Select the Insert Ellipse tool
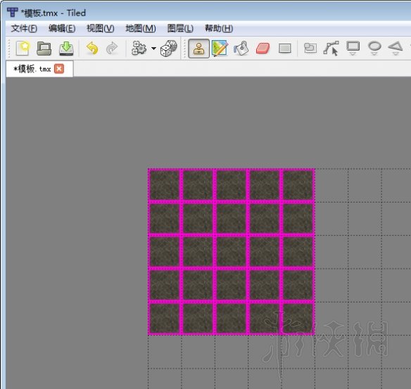 click(374, 49)
